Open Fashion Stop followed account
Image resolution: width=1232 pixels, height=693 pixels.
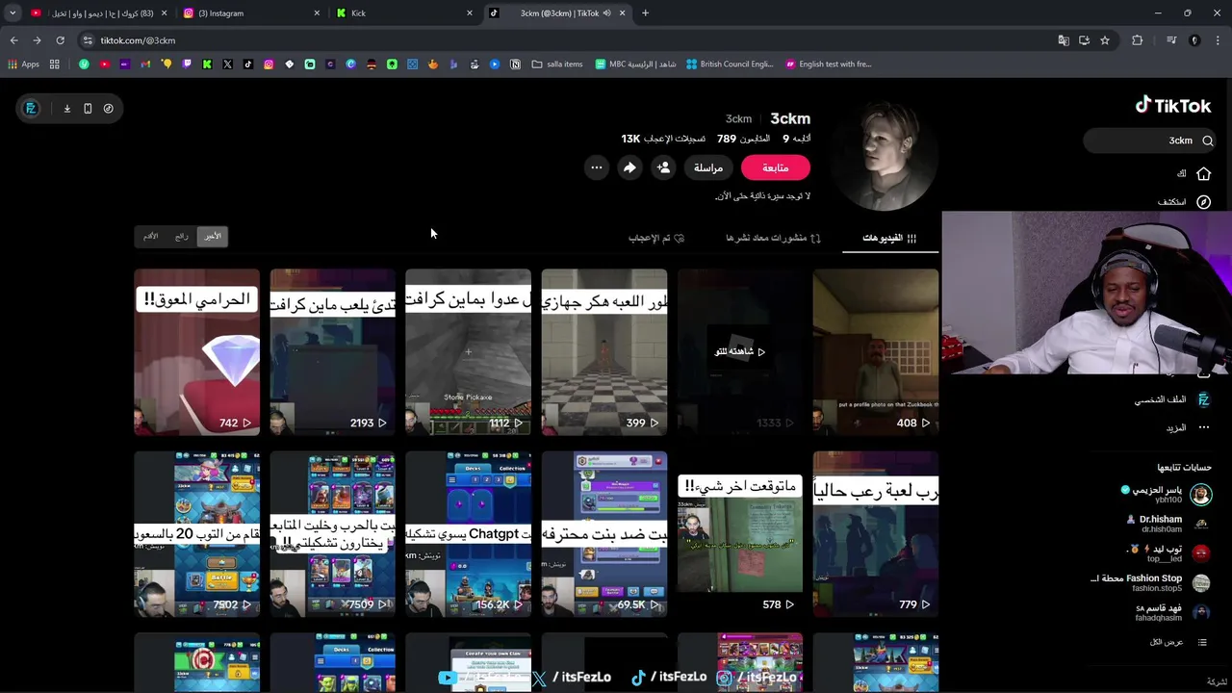pos(1150,582)
